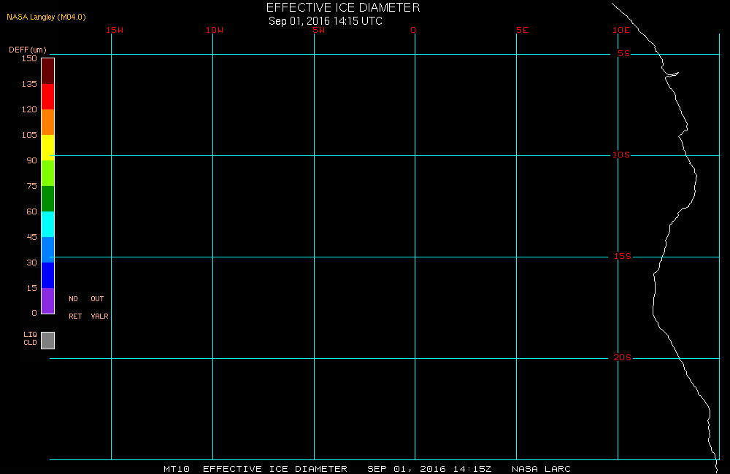Click the 5W longitude label
The height and width of the screenshot is (474, 730).
(x=319, y=30)
